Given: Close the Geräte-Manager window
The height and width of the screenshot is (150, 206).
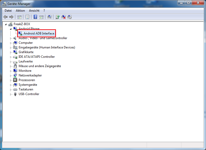Looking at the screenshot, I should [x=198, y=3].
